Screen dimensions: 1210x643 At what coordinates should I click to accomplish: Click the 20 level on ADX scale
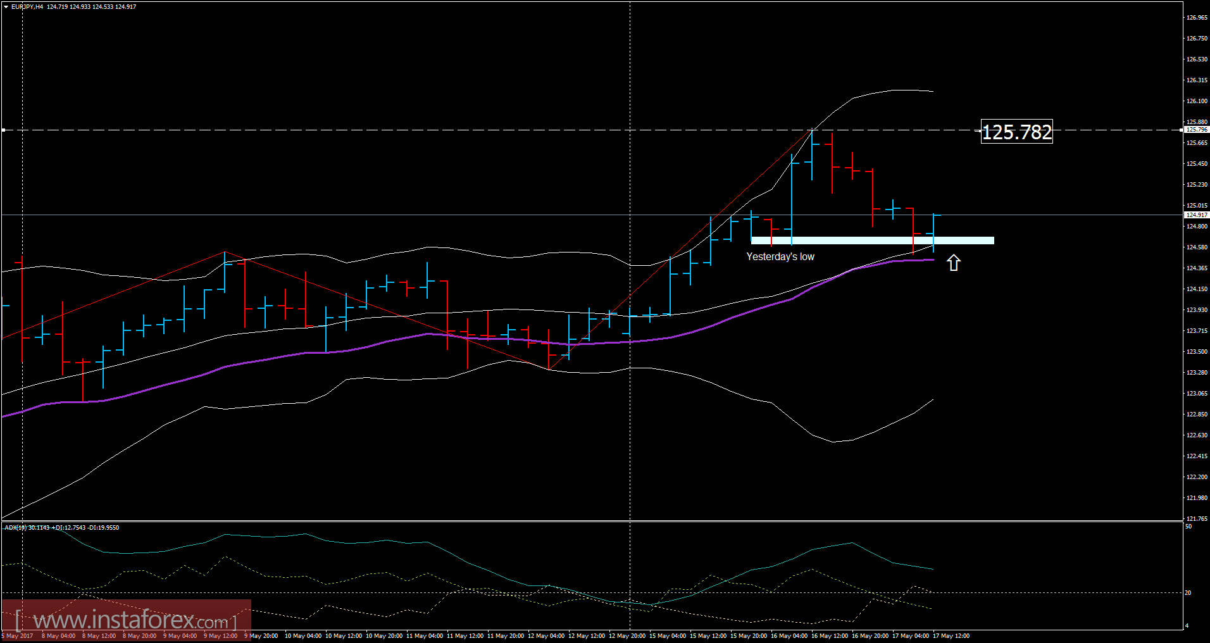click(x=1188, y=593)
